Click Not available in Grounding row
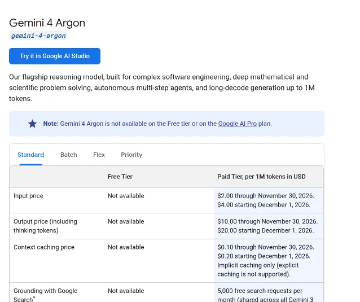 tap(126, 291)
